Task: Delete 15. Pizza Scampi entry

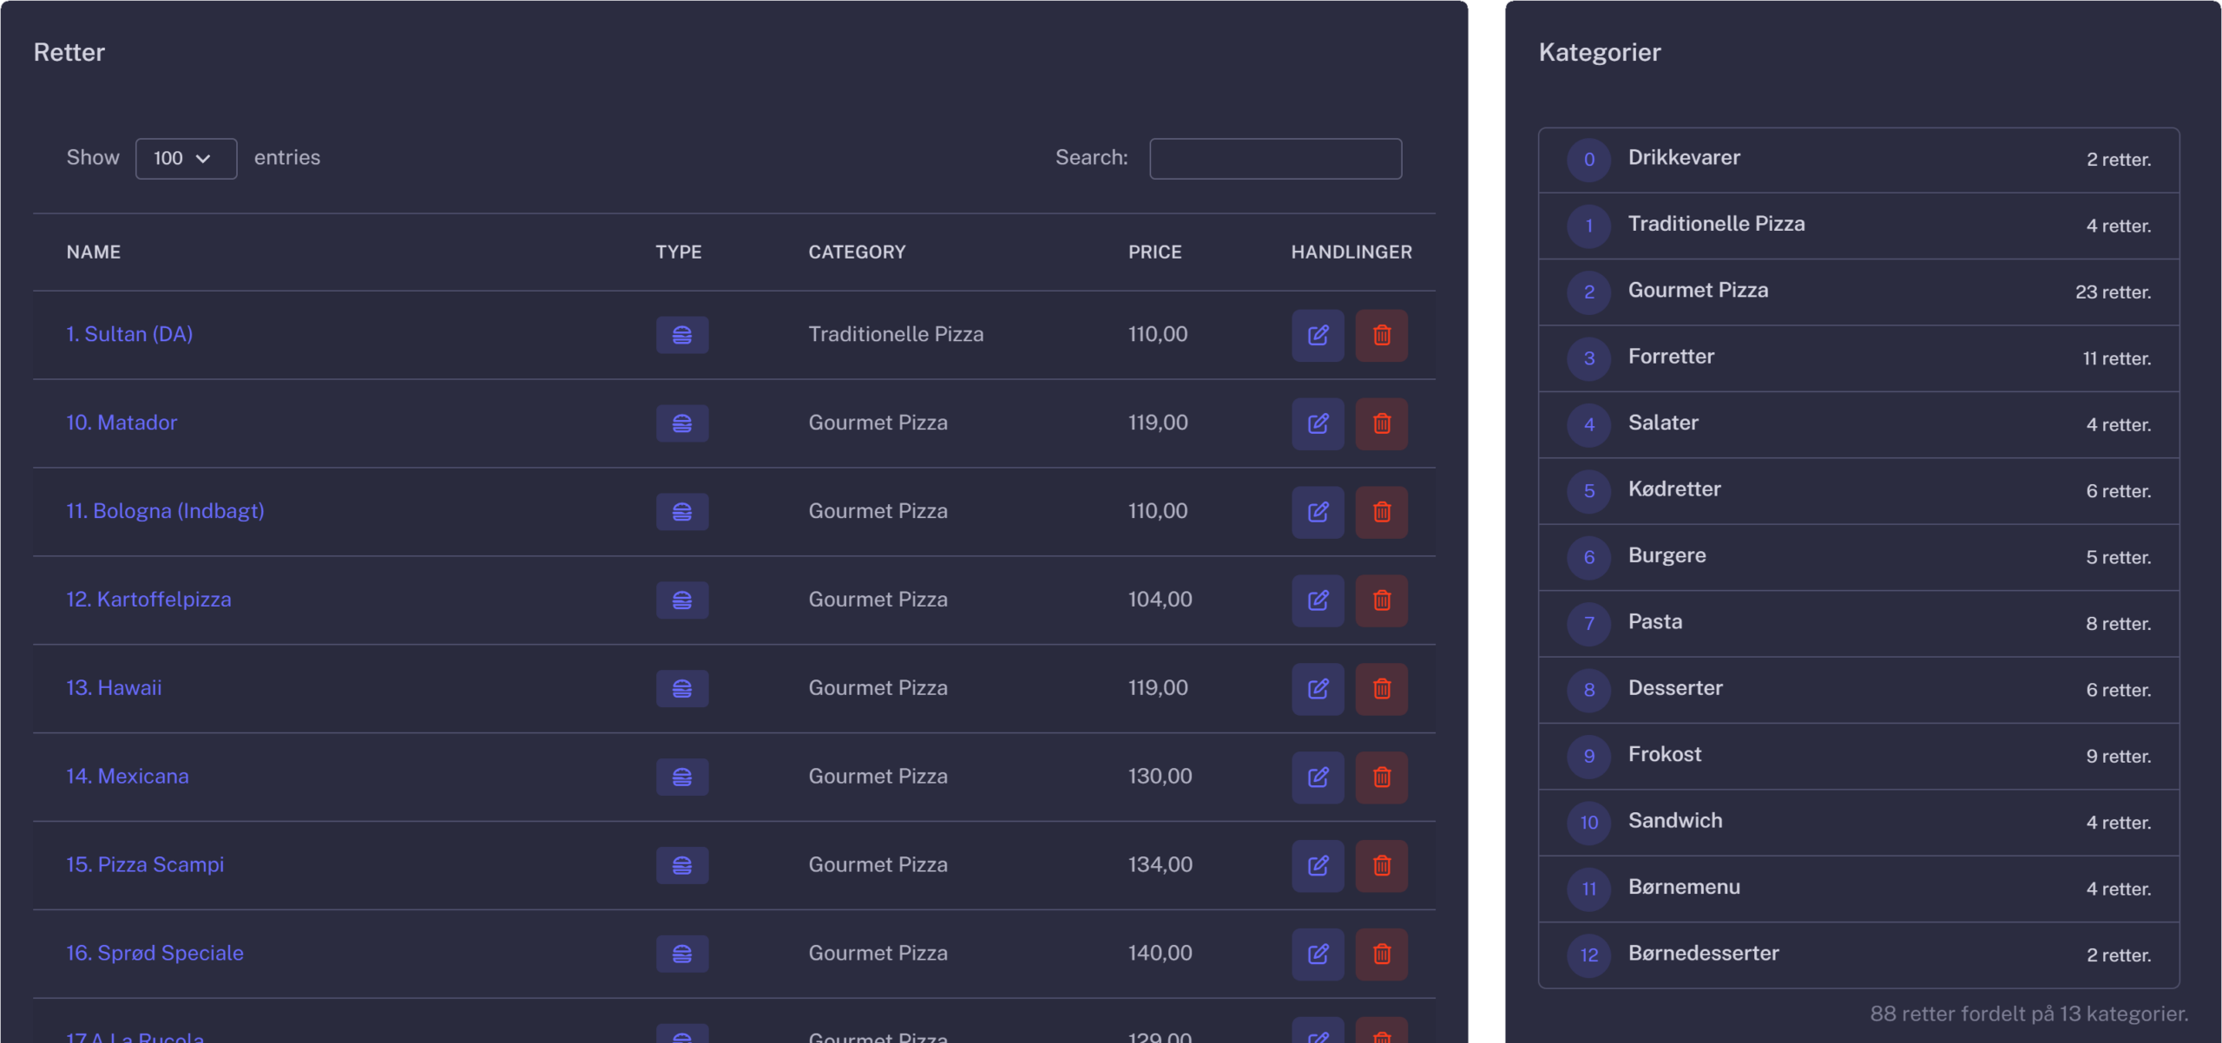Action: [x=1382, y=865]
